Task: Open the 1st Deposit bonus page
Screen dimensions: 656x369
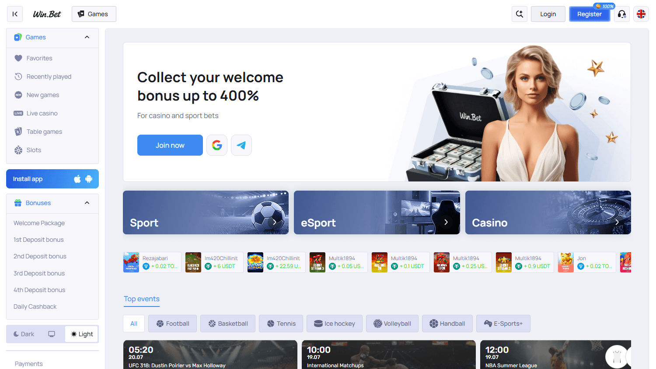Action: point(38,239)
